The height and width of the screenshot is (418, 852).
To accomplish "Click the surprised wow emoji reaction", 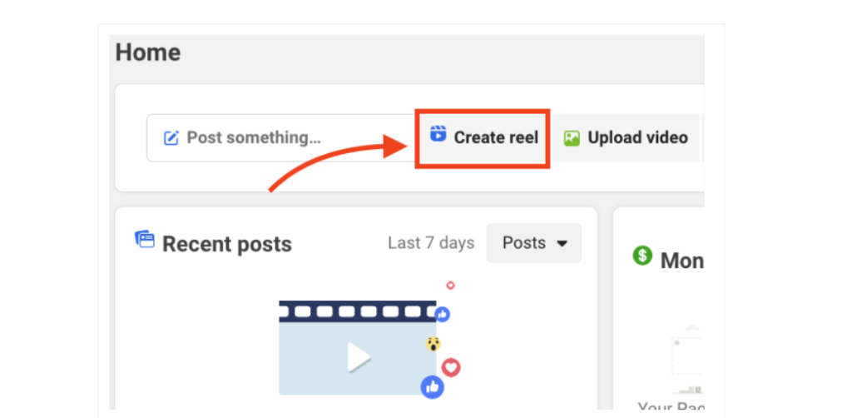I will click(x=433, y=344).
